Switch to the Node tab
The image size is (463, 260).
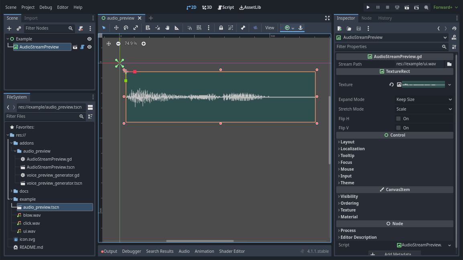click(x=366, y=18)
